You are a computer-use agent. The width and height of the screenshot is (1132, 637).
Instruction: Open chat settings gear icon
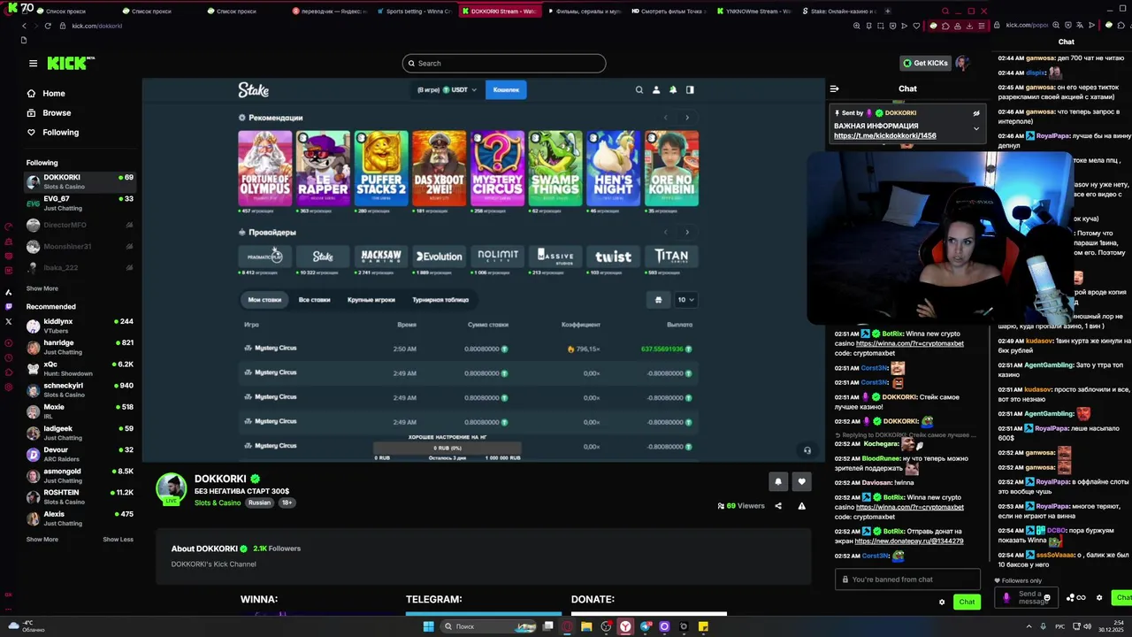point(942,602)
